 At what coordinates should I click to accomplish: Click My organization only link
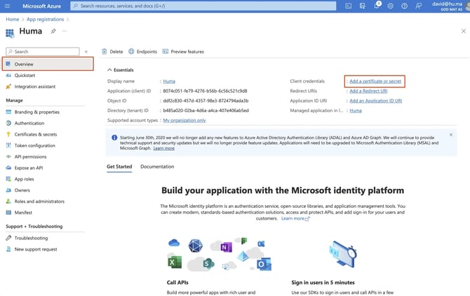[184, 120]
